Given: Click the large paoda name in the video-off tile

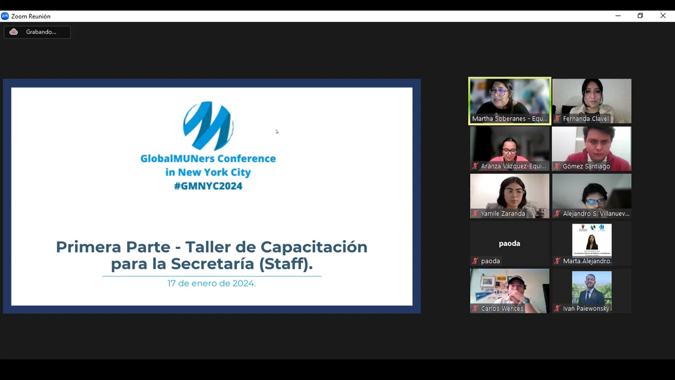Looking at the screenshot, I should (509, 243).
